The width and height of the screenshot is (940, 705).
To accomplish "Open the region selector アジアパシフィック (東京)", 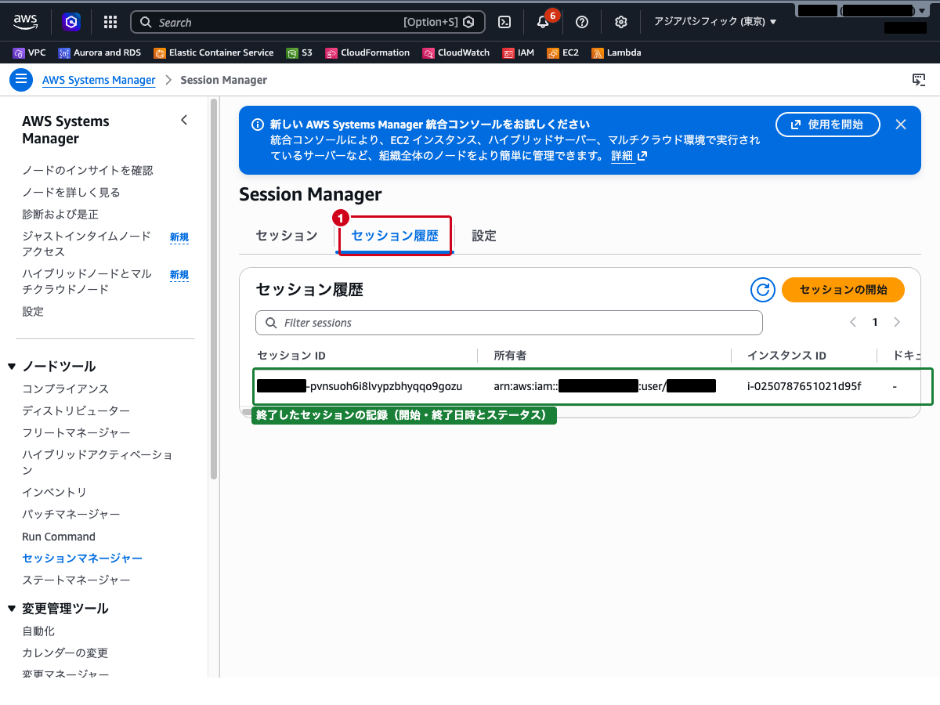I will 715,22.
